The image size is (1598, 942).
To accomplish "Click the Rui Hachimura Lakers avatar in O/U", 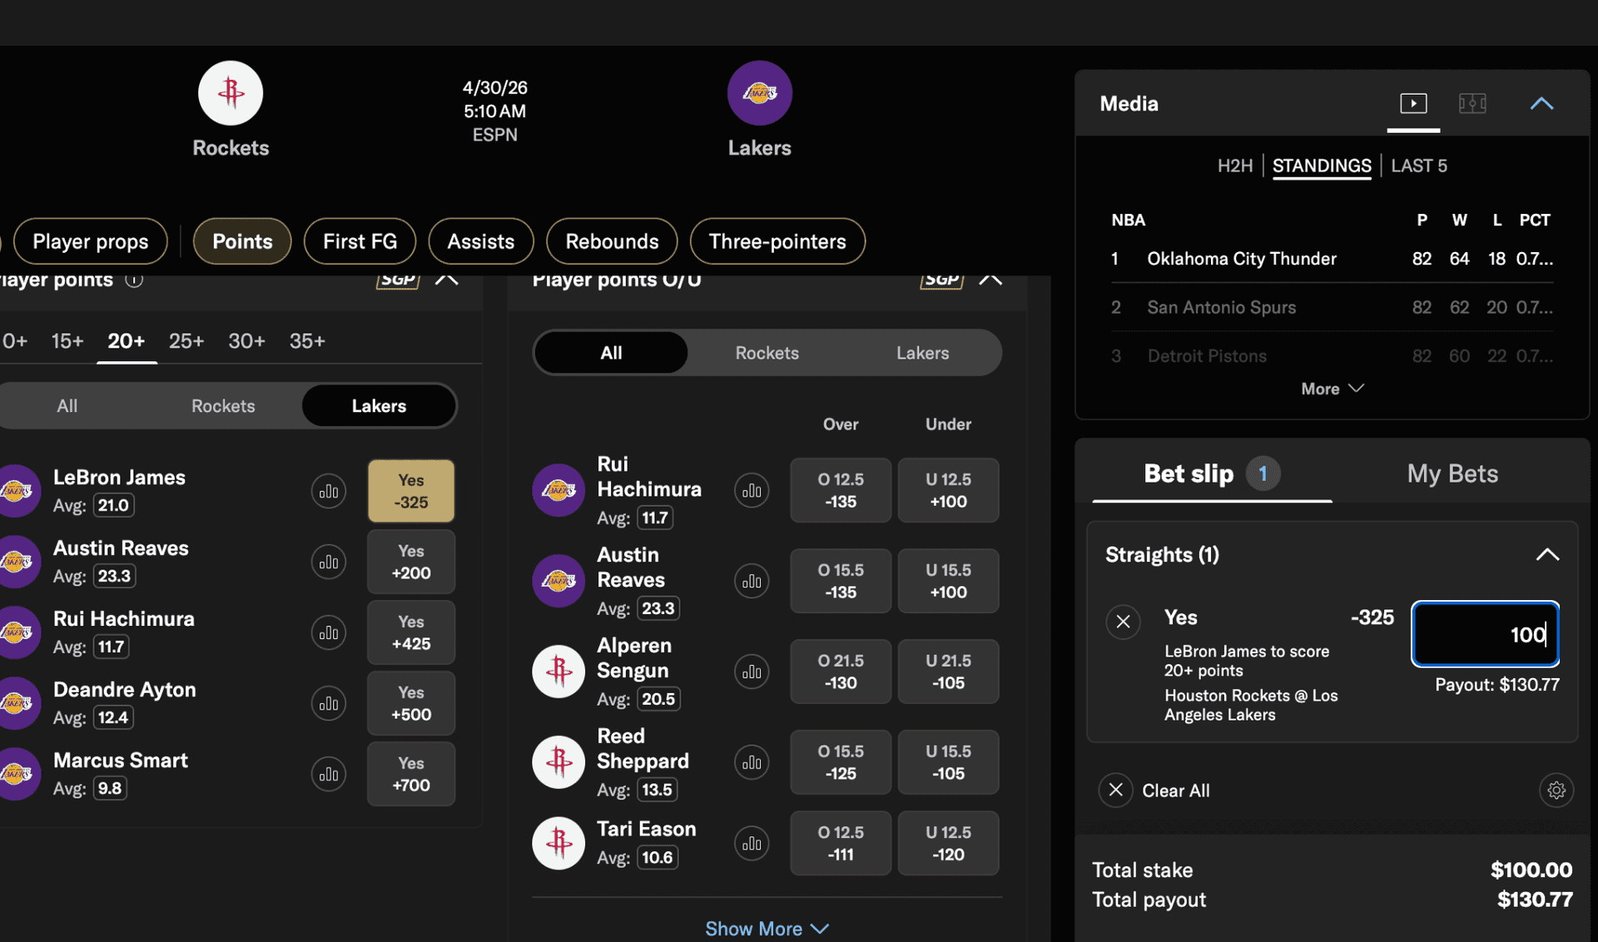I will (558, 490).
